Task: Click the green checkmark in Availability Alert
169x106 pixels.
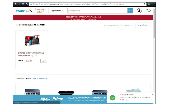Action: click(x=112, y=98)
